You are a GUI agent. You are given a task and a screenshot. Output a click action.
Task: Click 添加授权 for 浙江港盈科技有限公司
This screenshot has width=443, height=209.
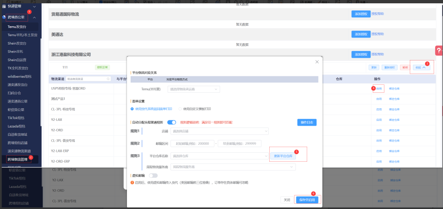(x=361, y=54)
